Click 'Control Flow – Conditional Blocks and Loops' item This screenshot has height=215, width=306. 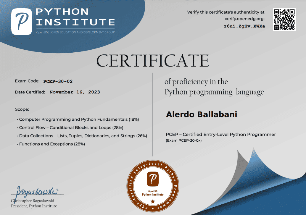71,128
